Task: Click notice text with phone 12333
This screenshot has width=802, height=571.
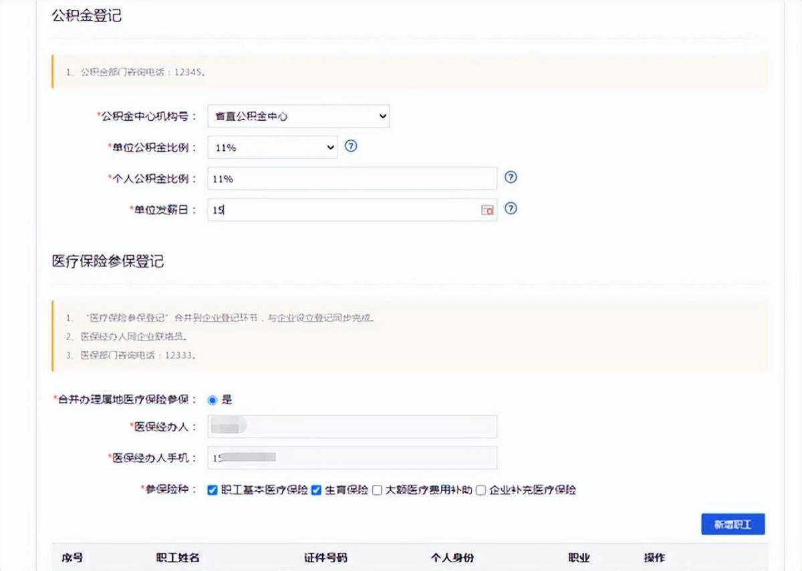Action: (131, 355)
